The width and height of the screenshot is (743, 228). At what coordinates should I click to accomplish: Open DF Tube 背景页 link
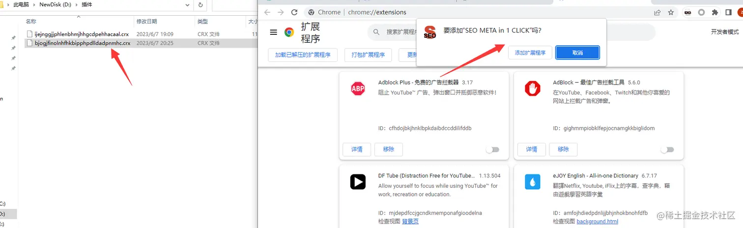coord(410,222)
